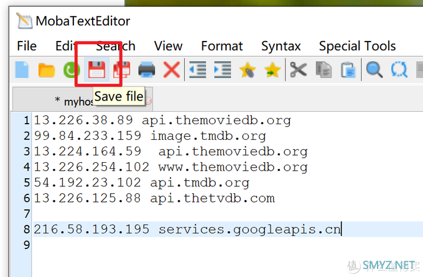The image size is (423, 277).
Task: Open a file with the folder icon
Action: (x=47, y=70)
